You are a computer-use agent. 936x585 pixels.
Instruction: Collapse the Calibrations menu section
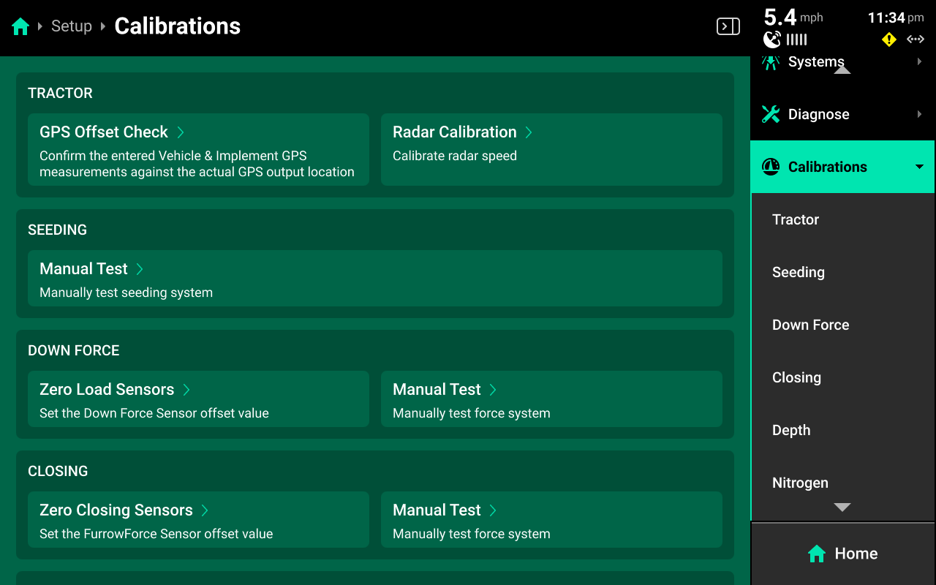click(x=842, y=167)
